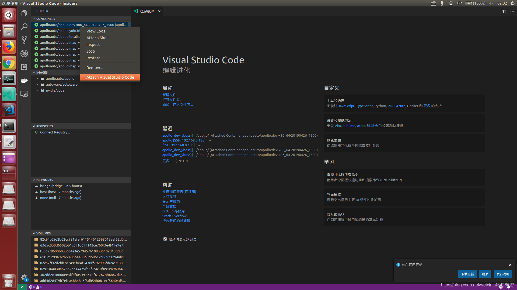Launch Chrome from the Ubuntu dock
Screen dimensions: 517x290
click(x=9, y=63)
